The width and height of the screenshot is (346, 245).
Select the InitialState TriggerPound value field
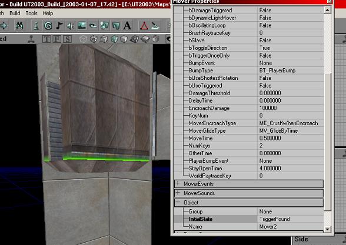291,219
